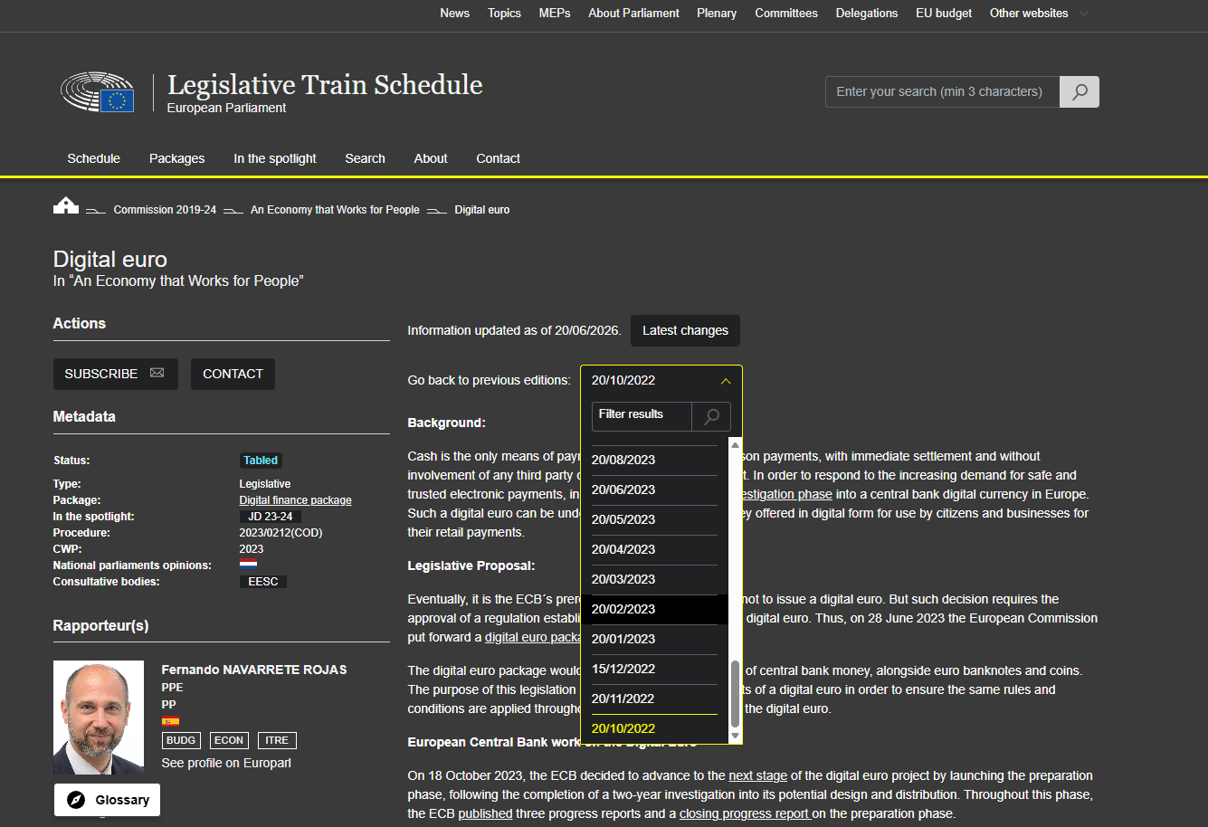Click the editions list scrollbar down arrow
This screenshot has width=1208, height=827.
click(735, 737)
